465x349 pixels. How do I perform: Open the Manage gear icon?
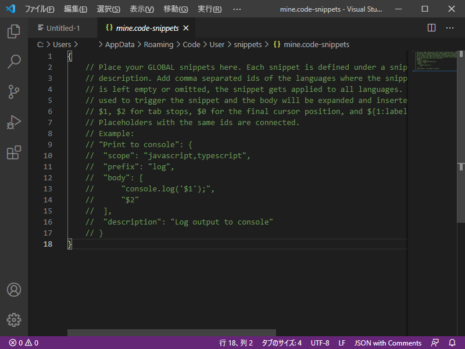[x=13, y=320]
